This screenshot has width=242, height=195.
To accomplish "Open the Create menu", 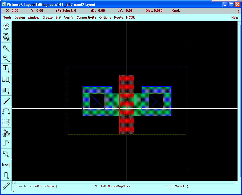I will tap(47, 18).
